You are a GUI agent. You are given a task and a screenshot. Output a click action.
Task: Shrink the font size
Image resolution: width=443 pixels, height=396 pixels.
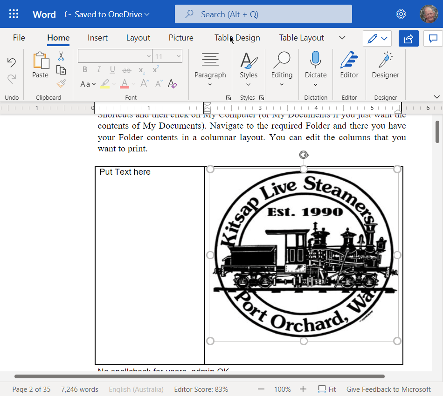click(159, 83)
